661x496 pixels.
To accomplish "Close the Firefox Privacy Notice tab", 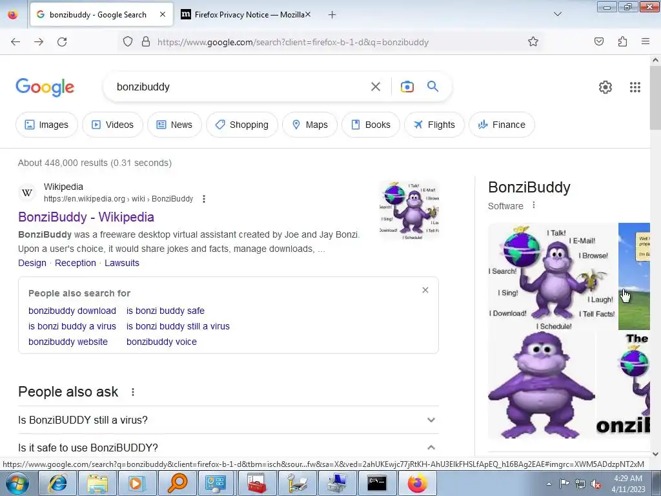I will coord(308,14).
